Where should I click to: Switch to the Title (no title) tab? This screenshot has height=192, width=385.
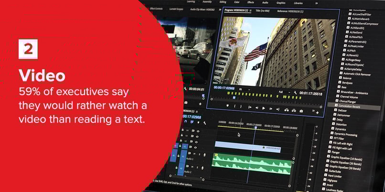click(x=262, y=11)
